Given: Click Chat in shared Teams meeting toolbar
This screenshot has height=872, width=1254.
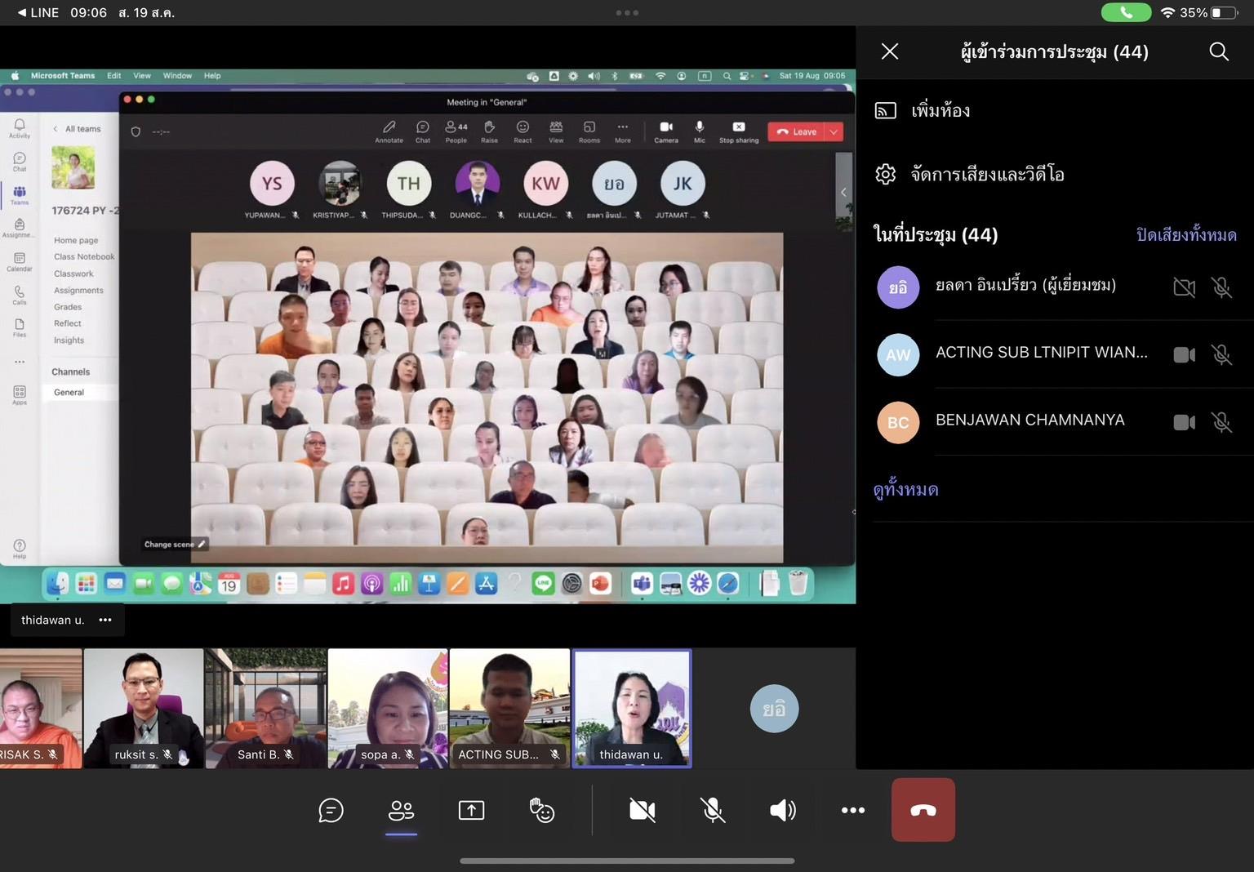Looking at the screenshot, I should coord(423,131).
